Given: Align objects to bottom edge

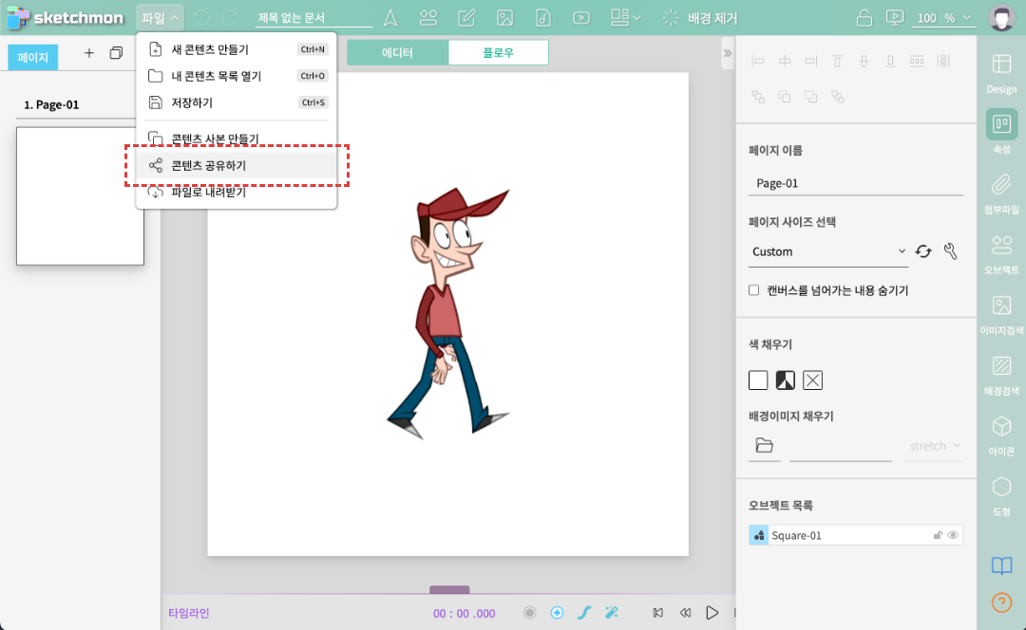Looking at the screenshot, I should pyautogui.click(x=890, y=61).
